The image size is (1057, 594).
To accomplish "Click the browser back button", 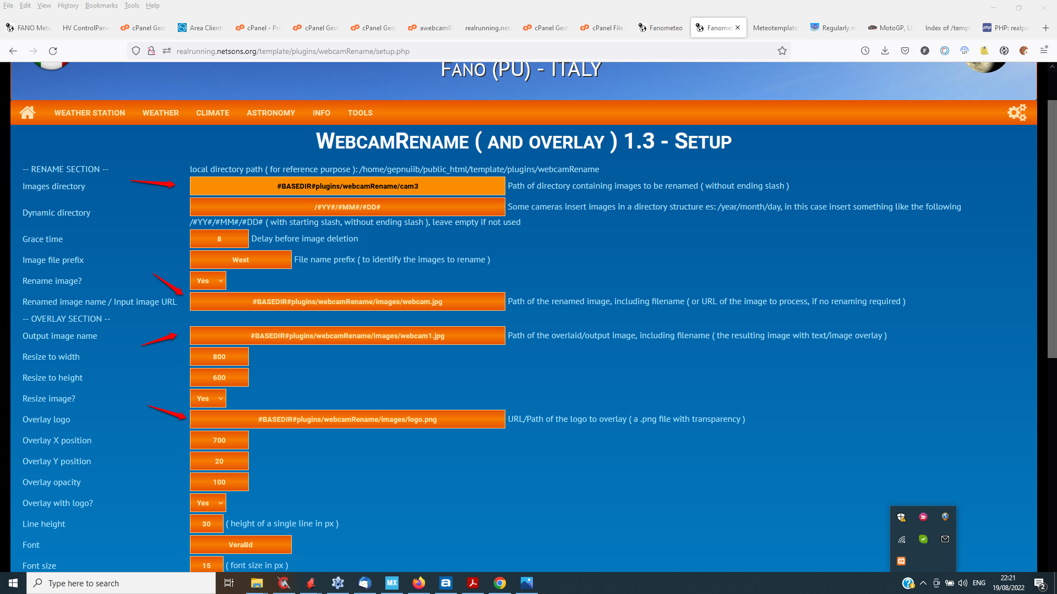I will (13, 51).
